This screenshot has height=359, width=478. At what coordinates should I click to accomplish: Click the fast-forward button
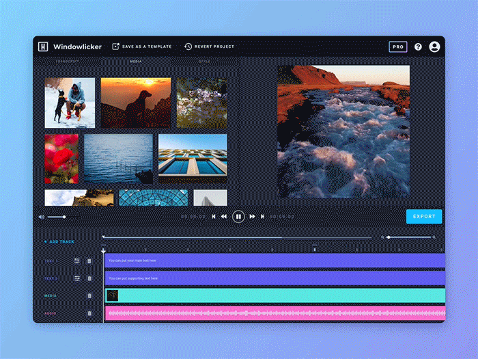point(252,217)
